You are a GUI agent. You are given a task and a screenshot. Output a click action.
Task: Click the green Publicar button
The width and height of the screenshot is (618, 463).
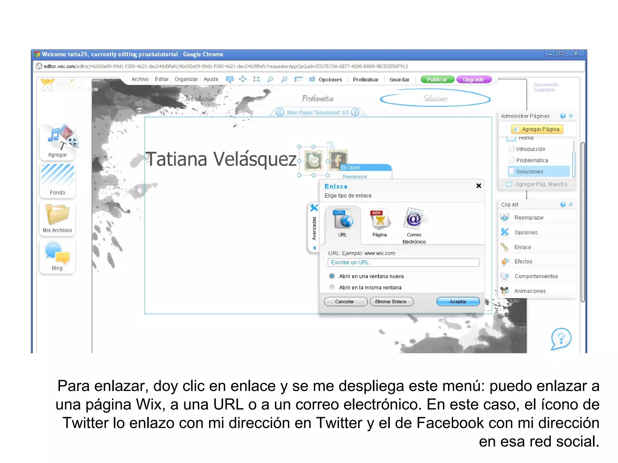coord(437,80)
